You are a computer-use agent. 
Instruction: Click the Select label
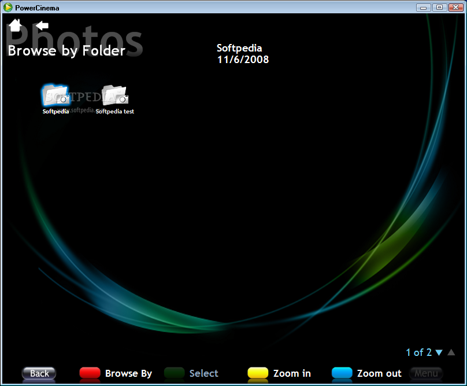[203, 373]
